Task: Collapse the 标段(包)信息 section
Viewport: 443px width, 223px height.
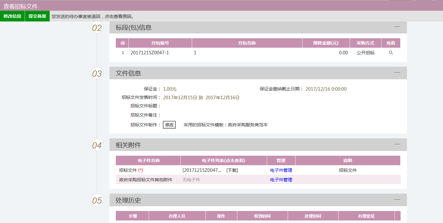Action: coord(397,27)
